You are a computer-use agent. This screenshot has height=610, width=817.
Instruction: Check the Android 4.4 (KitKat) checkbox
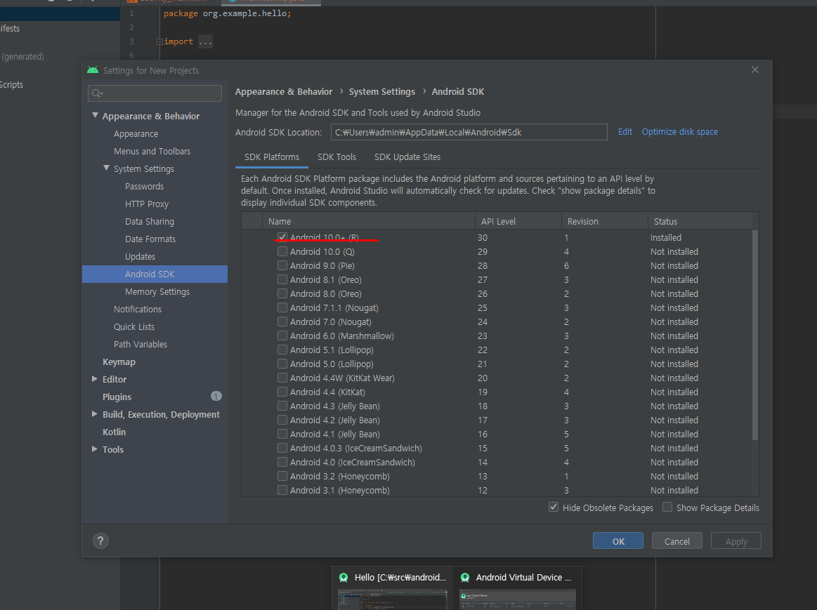click(x=282, y=392)
